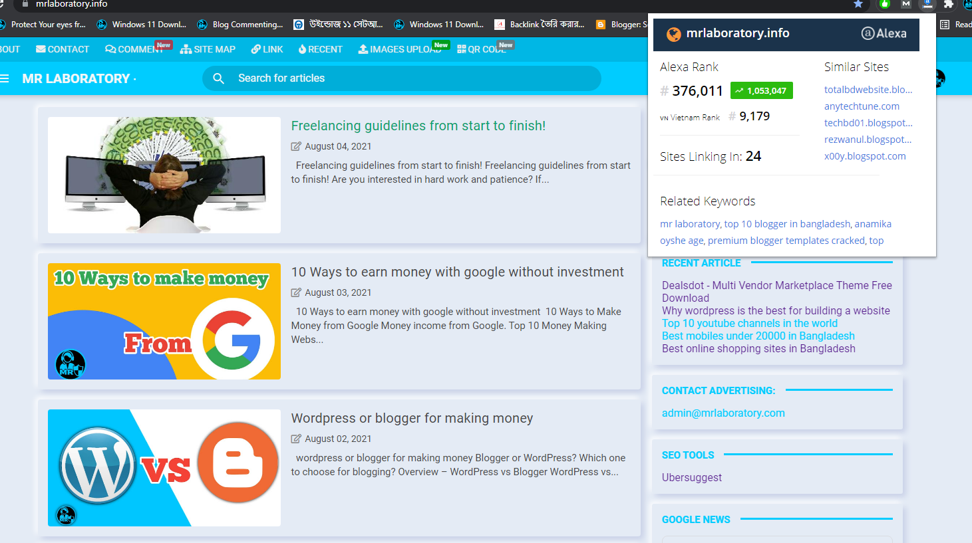Open the Blogger bookmark in bookmarks bar
This screenshot has width=972, height=543.
pyautogui.click(x=621, y=25)
